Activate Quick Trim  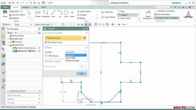point(107,12)
